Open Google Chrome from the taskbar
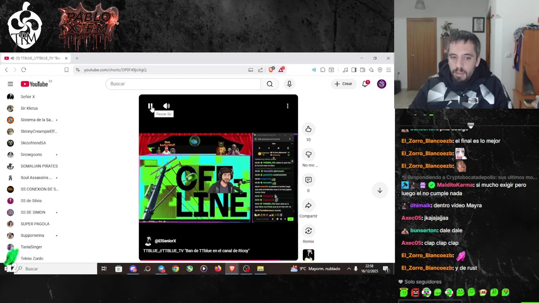Screen dimensions: 539x303 pos(175,268)
